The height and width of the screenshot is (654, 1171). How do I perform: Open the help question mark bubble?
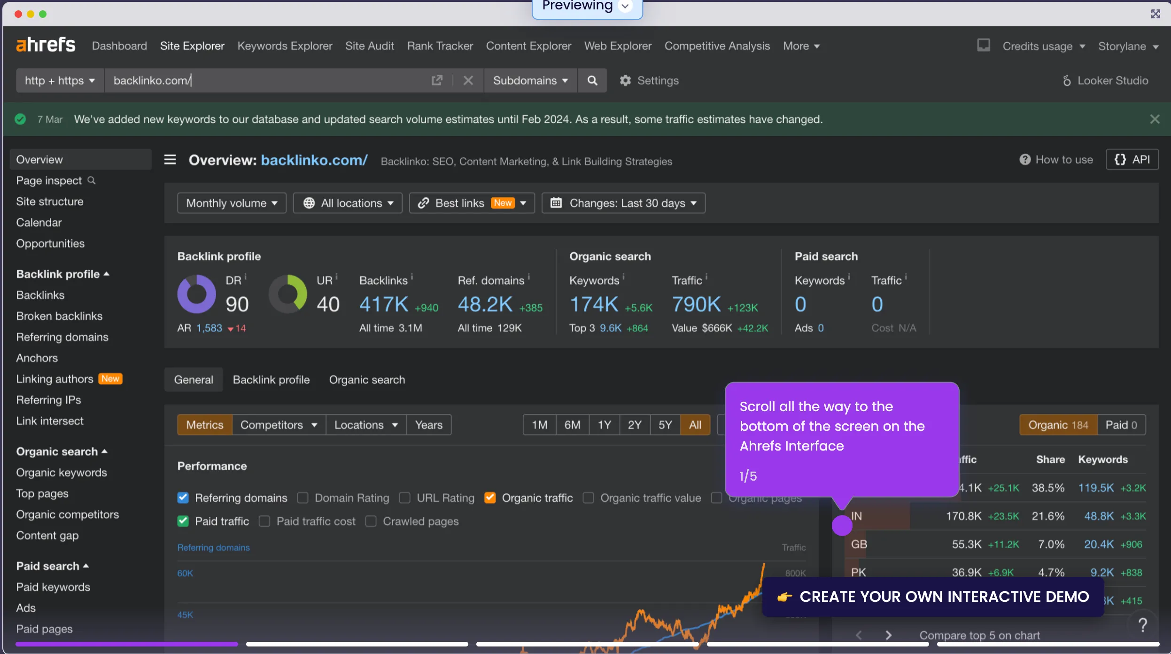(x=1142, y=625)
